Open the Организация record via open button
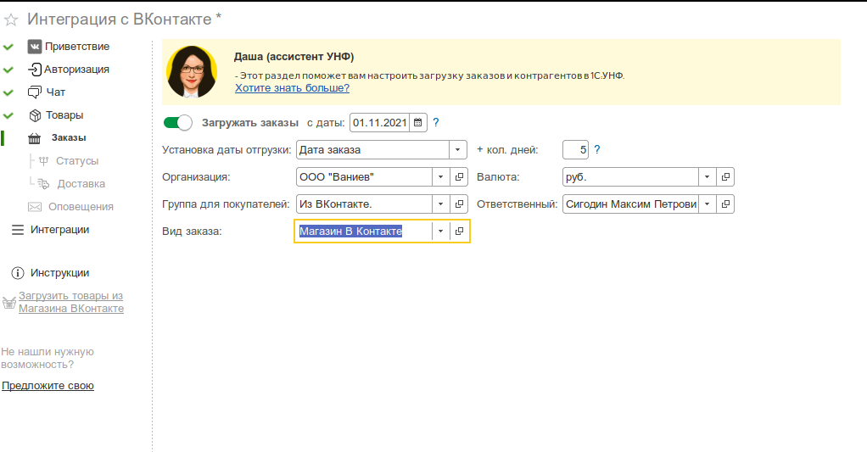 [459, 177]
